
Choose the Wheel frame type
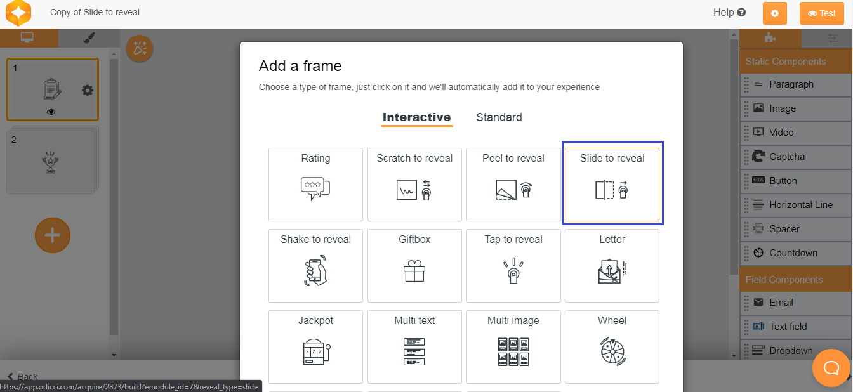(612, 346)
